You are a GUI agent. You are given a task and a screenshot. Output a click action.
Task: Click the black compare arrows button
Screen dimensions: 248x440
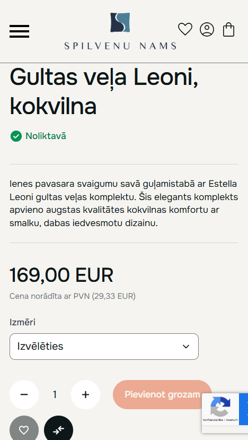[x=59, y=429]
